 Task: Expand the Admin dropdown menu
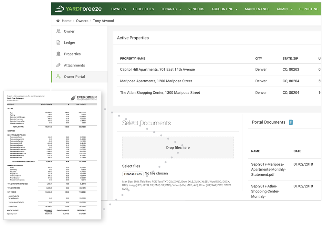coord(284,9)
